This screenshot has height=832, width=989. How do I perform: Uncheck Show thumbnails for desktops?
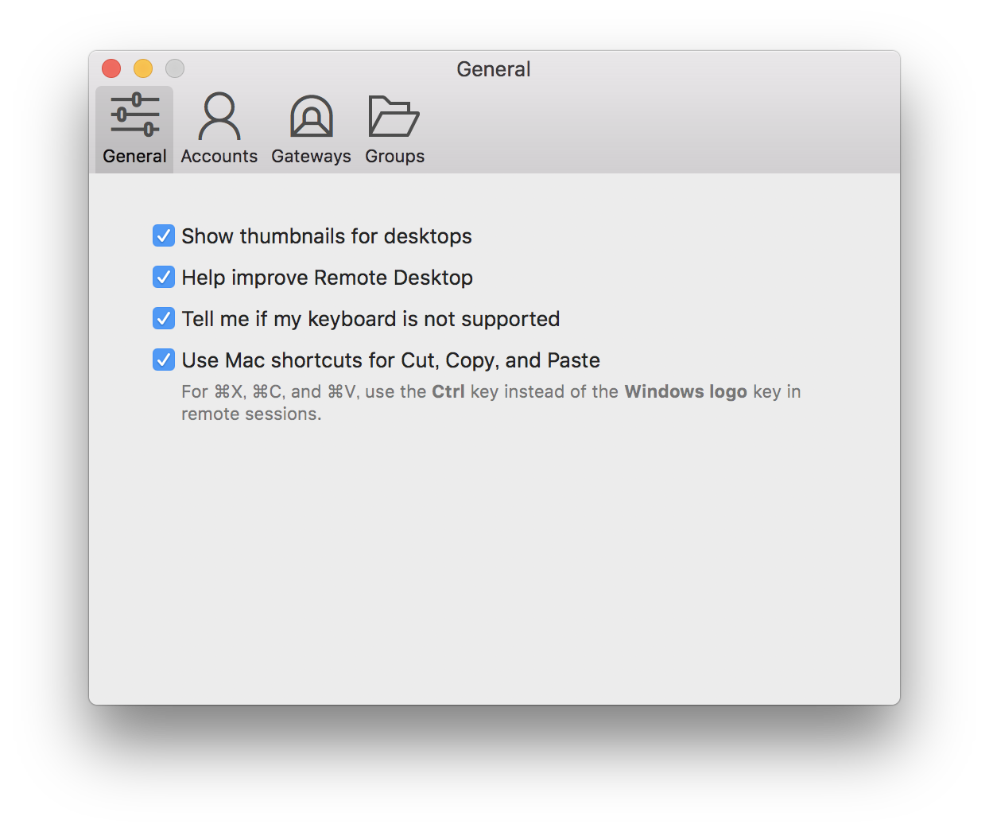(164, 236)
